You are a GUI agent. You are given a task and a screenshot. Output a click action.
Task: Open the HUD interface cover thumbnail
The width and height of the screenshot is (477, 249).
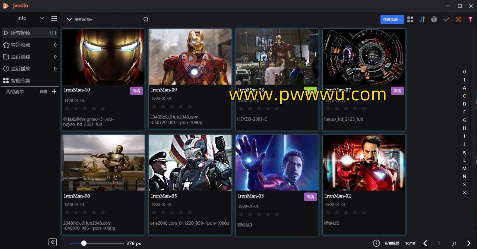pyautogui.click(x=364, y=57)
